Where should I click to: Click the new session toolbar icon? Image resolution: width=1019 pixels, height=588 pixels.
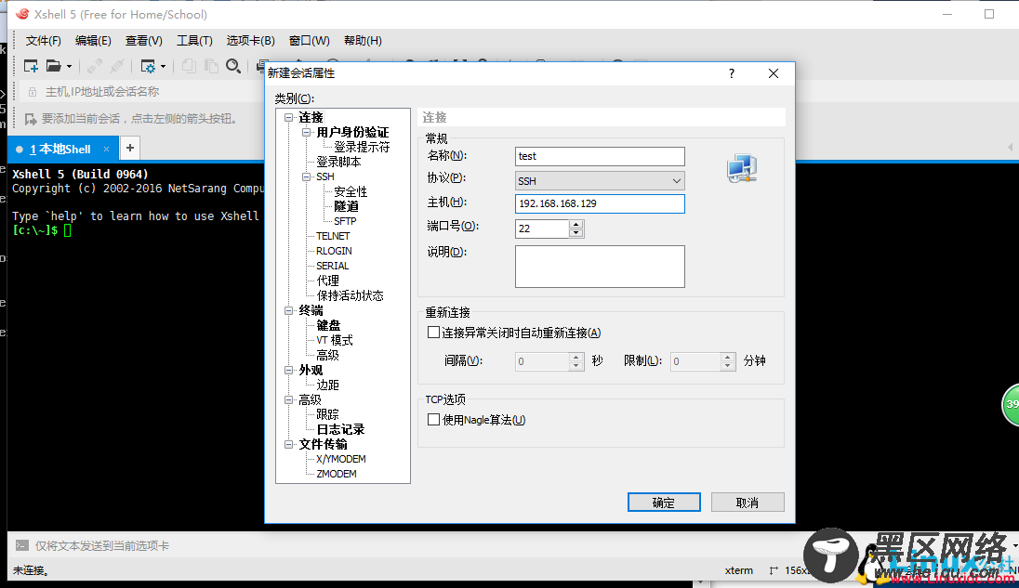pos(31,66)
